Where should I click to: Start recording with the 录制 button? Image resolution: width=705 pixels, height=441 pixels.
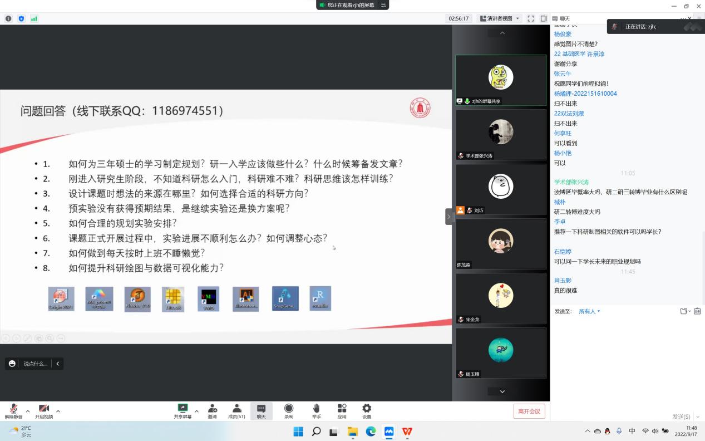[289, 411]
